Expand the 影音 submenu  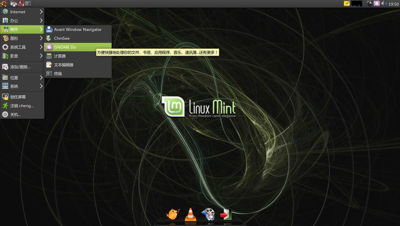pos(22,56)
